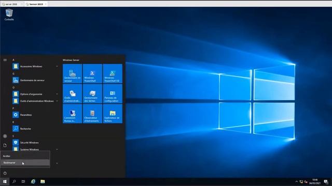Select Arrêter in power menu
The width and height of the screenshot is (332, 186).
25,156
